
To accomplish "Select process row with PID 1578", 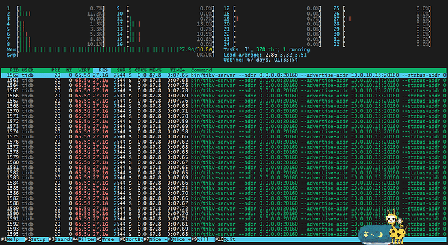I will pos(224,152).
